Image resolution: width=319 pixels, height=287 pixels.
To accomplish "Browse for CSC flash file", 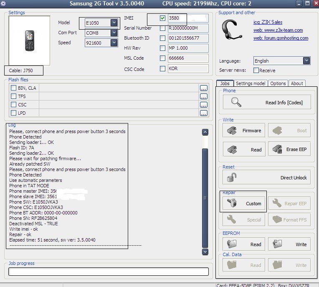I will 204,105.
